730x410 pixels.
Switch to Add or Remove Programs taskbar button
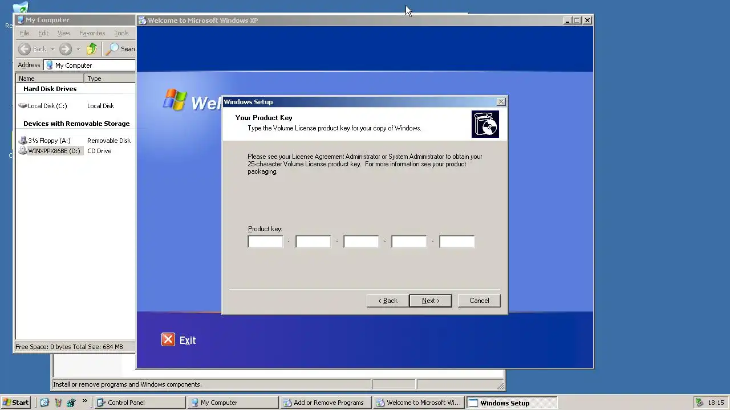(326, 403)
